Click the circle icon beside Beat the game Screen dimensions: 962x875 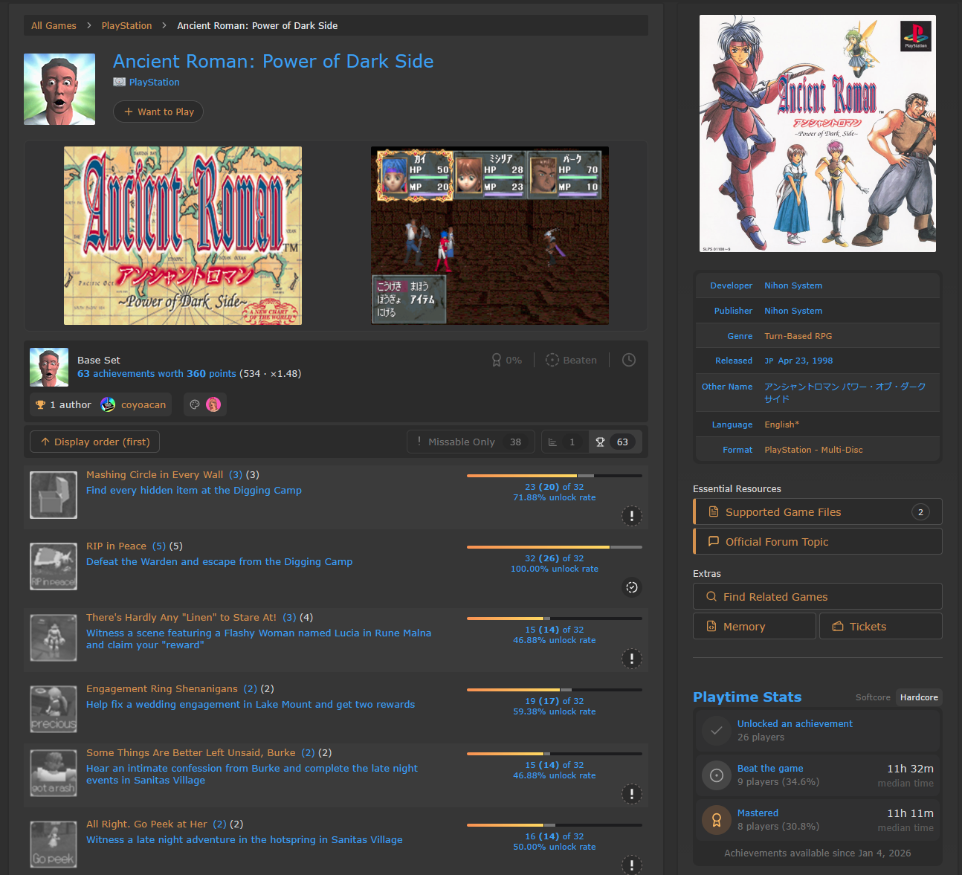click(x=717, y=775)
